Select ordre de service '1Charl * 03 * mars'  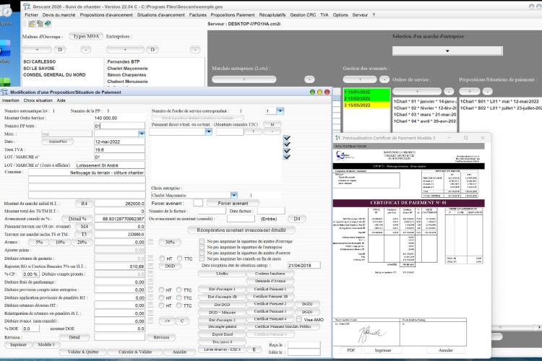[x=425, y=114]
